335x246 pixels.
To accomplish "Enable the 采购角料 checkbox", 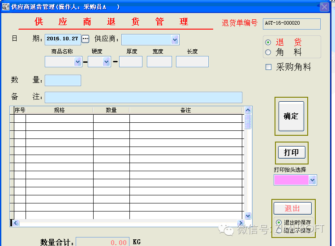I will pos(269,67).
